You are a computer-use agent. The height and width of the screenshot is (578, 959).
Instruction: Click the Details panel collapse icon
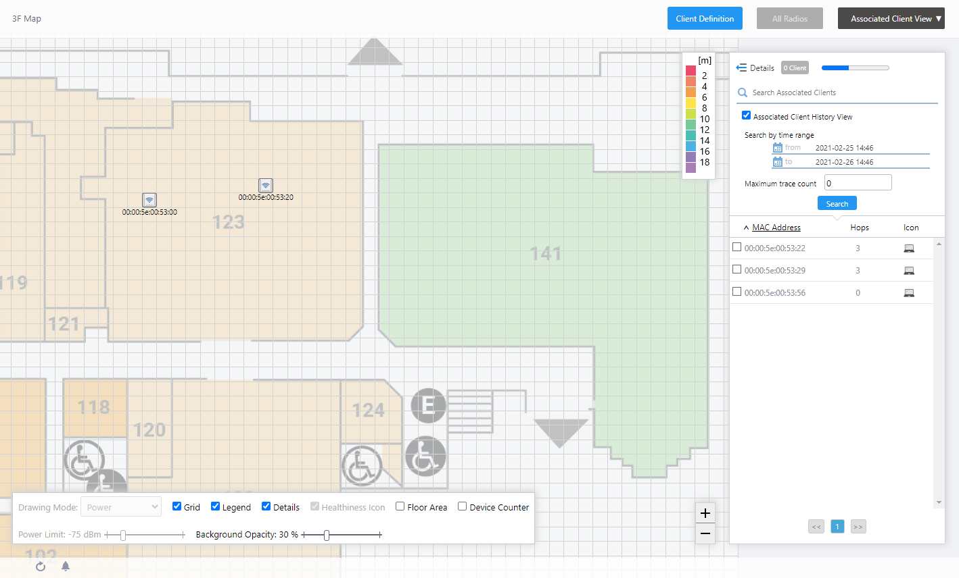(741, 68)
